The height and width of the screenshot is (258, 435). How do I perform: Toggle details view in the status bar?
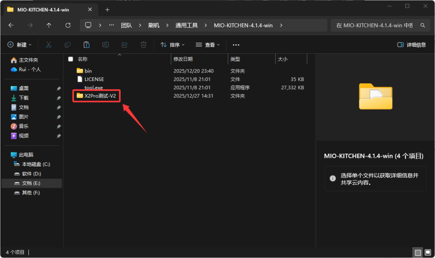[x=418, y=252]
